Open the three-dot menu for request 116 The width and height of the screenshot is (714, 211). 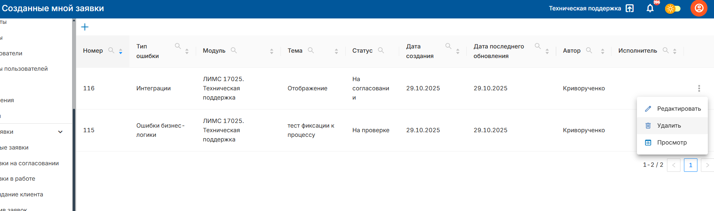[699, 88]
